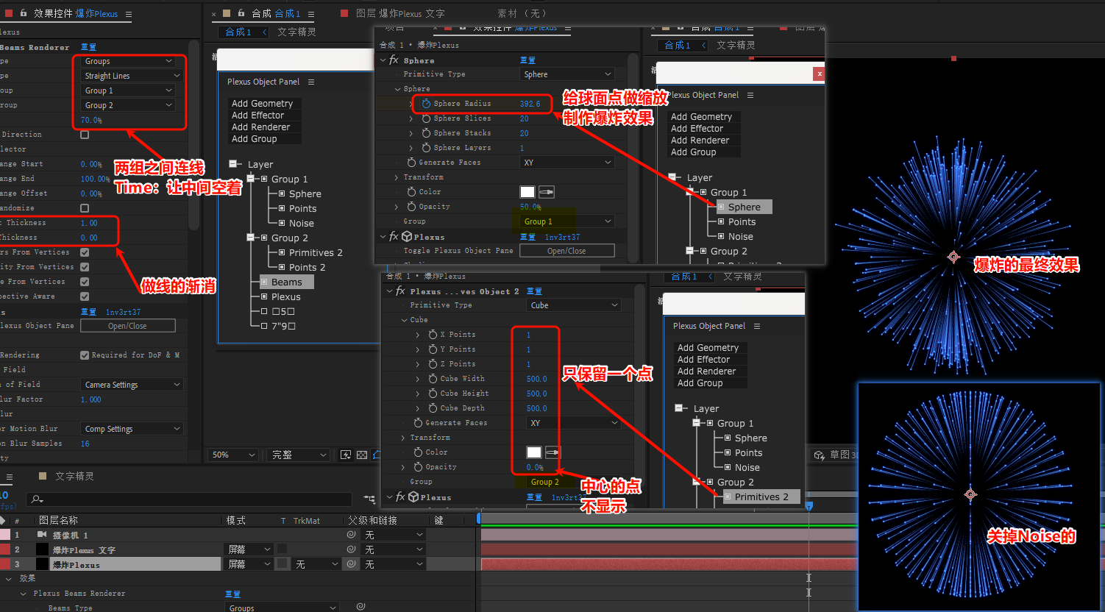Open the composition mini-flowchart icon

click(x=369, y=499)
